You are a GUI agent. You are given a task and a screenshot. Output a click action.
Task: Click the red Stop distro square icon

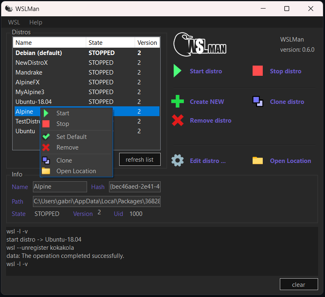[x=257, y=71]
